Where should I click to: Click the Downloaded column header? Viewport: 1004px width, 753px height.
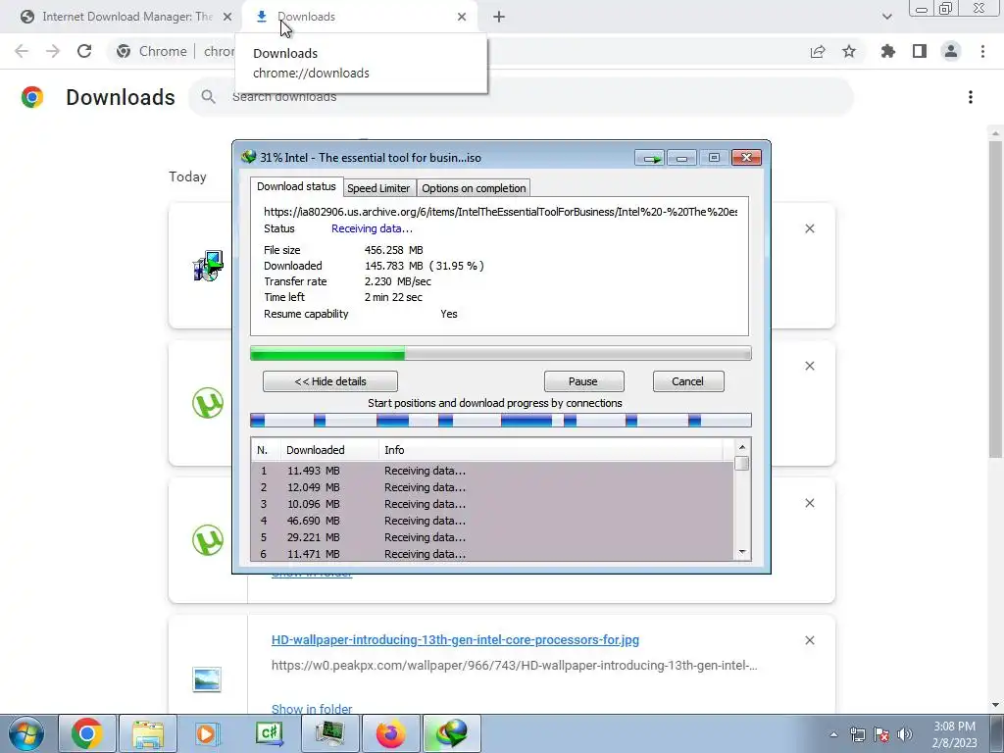(x=329, y=450)
